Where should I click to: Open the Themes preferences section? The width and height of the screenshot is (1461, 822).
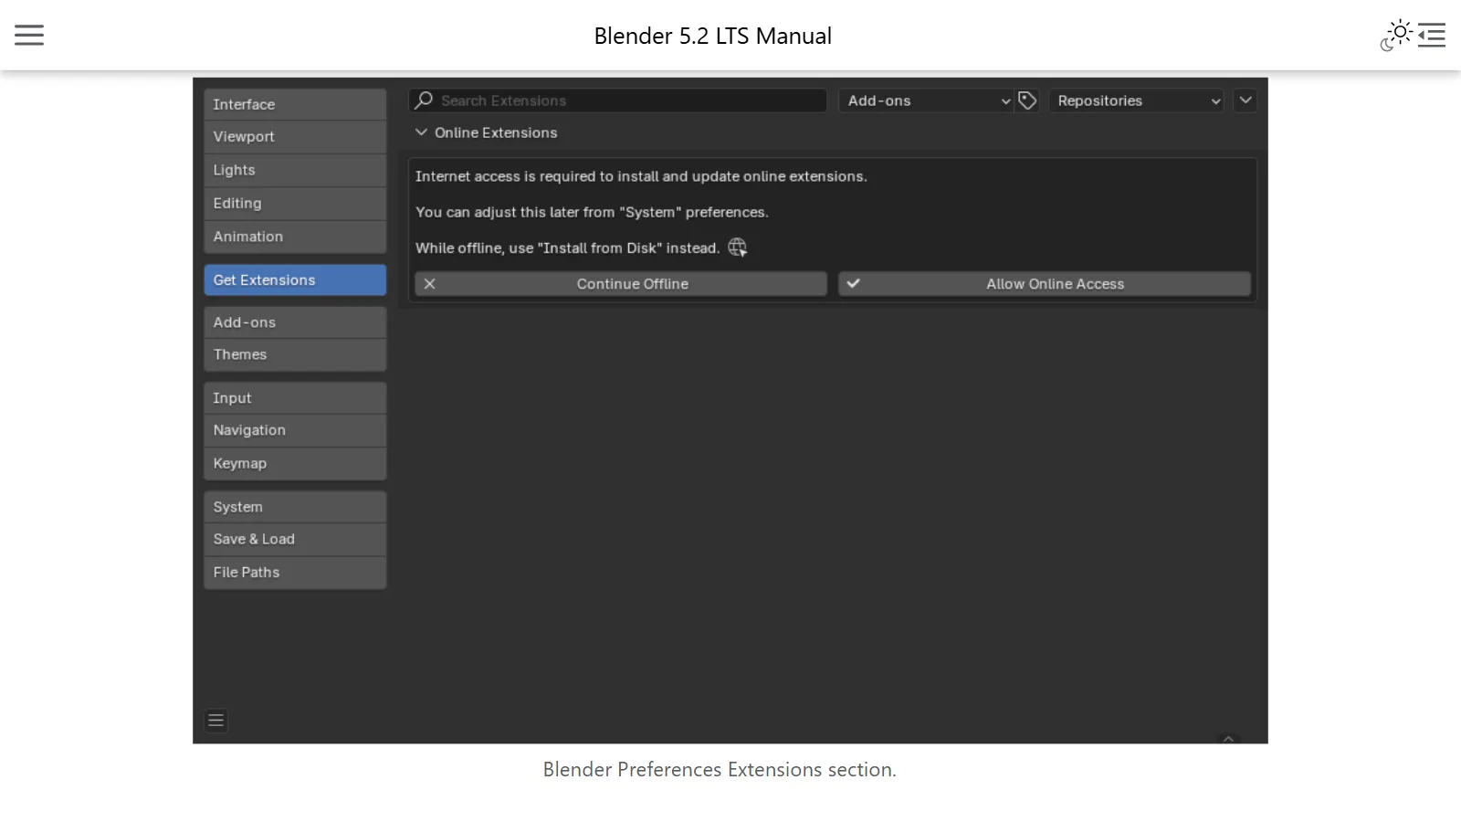(295, 354)
